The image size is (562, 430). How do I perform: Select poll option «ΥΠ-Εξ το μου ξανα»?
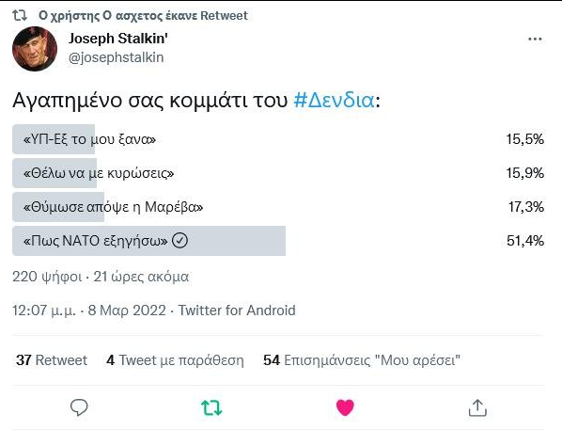click(x=278, y=139)
